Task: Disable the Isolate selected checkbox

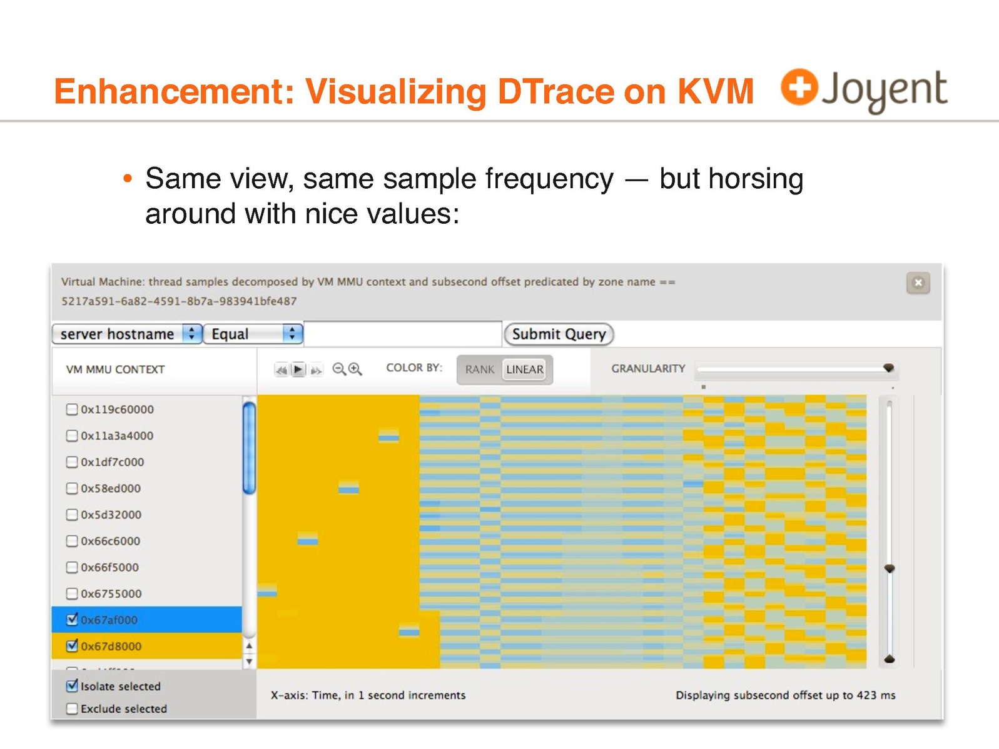Action: (x=72, y=686)
